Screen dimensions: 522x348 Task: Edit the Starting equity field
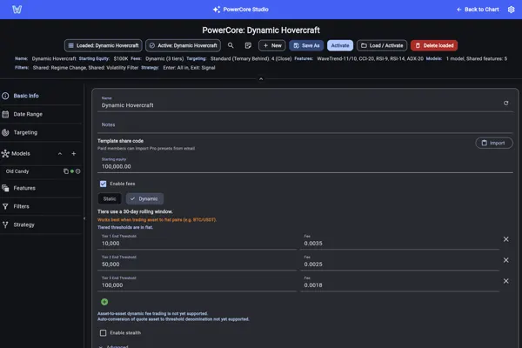pyautogui.click(x=305, y=164)
